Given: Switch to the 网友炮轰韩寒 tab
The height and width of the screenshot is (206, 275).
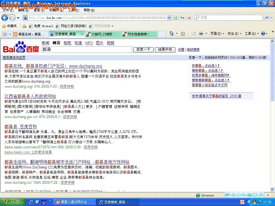Looking at the screenshot, I should pyautogui.click(x=139, y=34).
